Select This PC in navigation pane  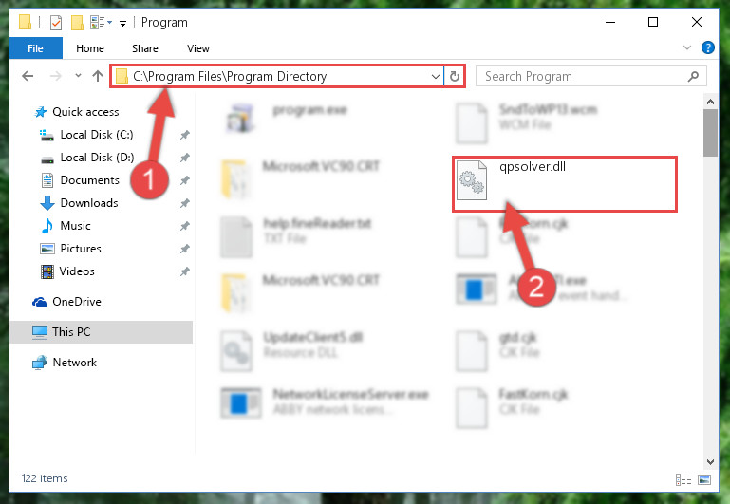101,332
